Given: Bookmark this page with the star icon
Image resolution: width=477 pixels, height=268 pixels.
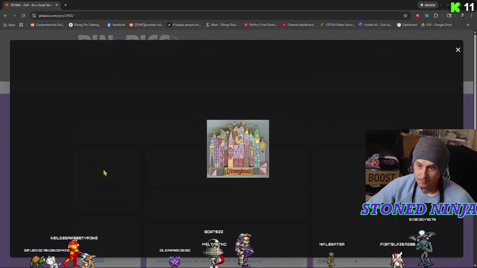Looking at the screenshot, I should [405, 16].
